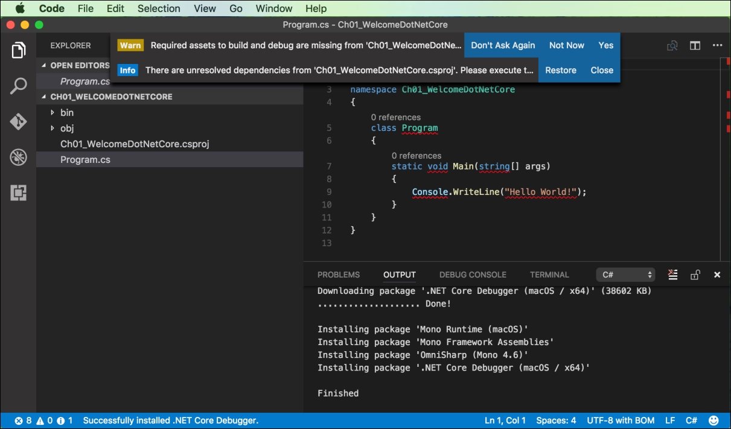731x429 pixels.
Task: Open the Extensions view icon
Action: [18, 193]
